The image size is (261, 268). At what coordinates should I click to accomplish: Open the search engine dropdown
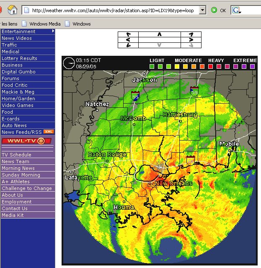[x=240, y=11]
